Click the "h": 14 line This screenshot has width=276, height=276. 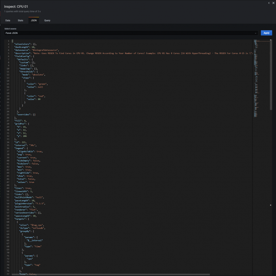click(x=21, y=127)
